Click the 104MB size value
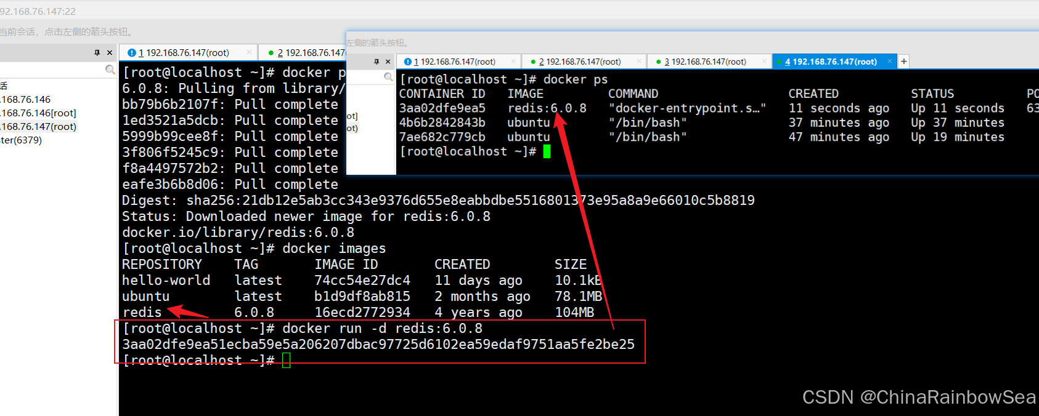Viewport: 1039px width, 416px height. click(574, 313)
